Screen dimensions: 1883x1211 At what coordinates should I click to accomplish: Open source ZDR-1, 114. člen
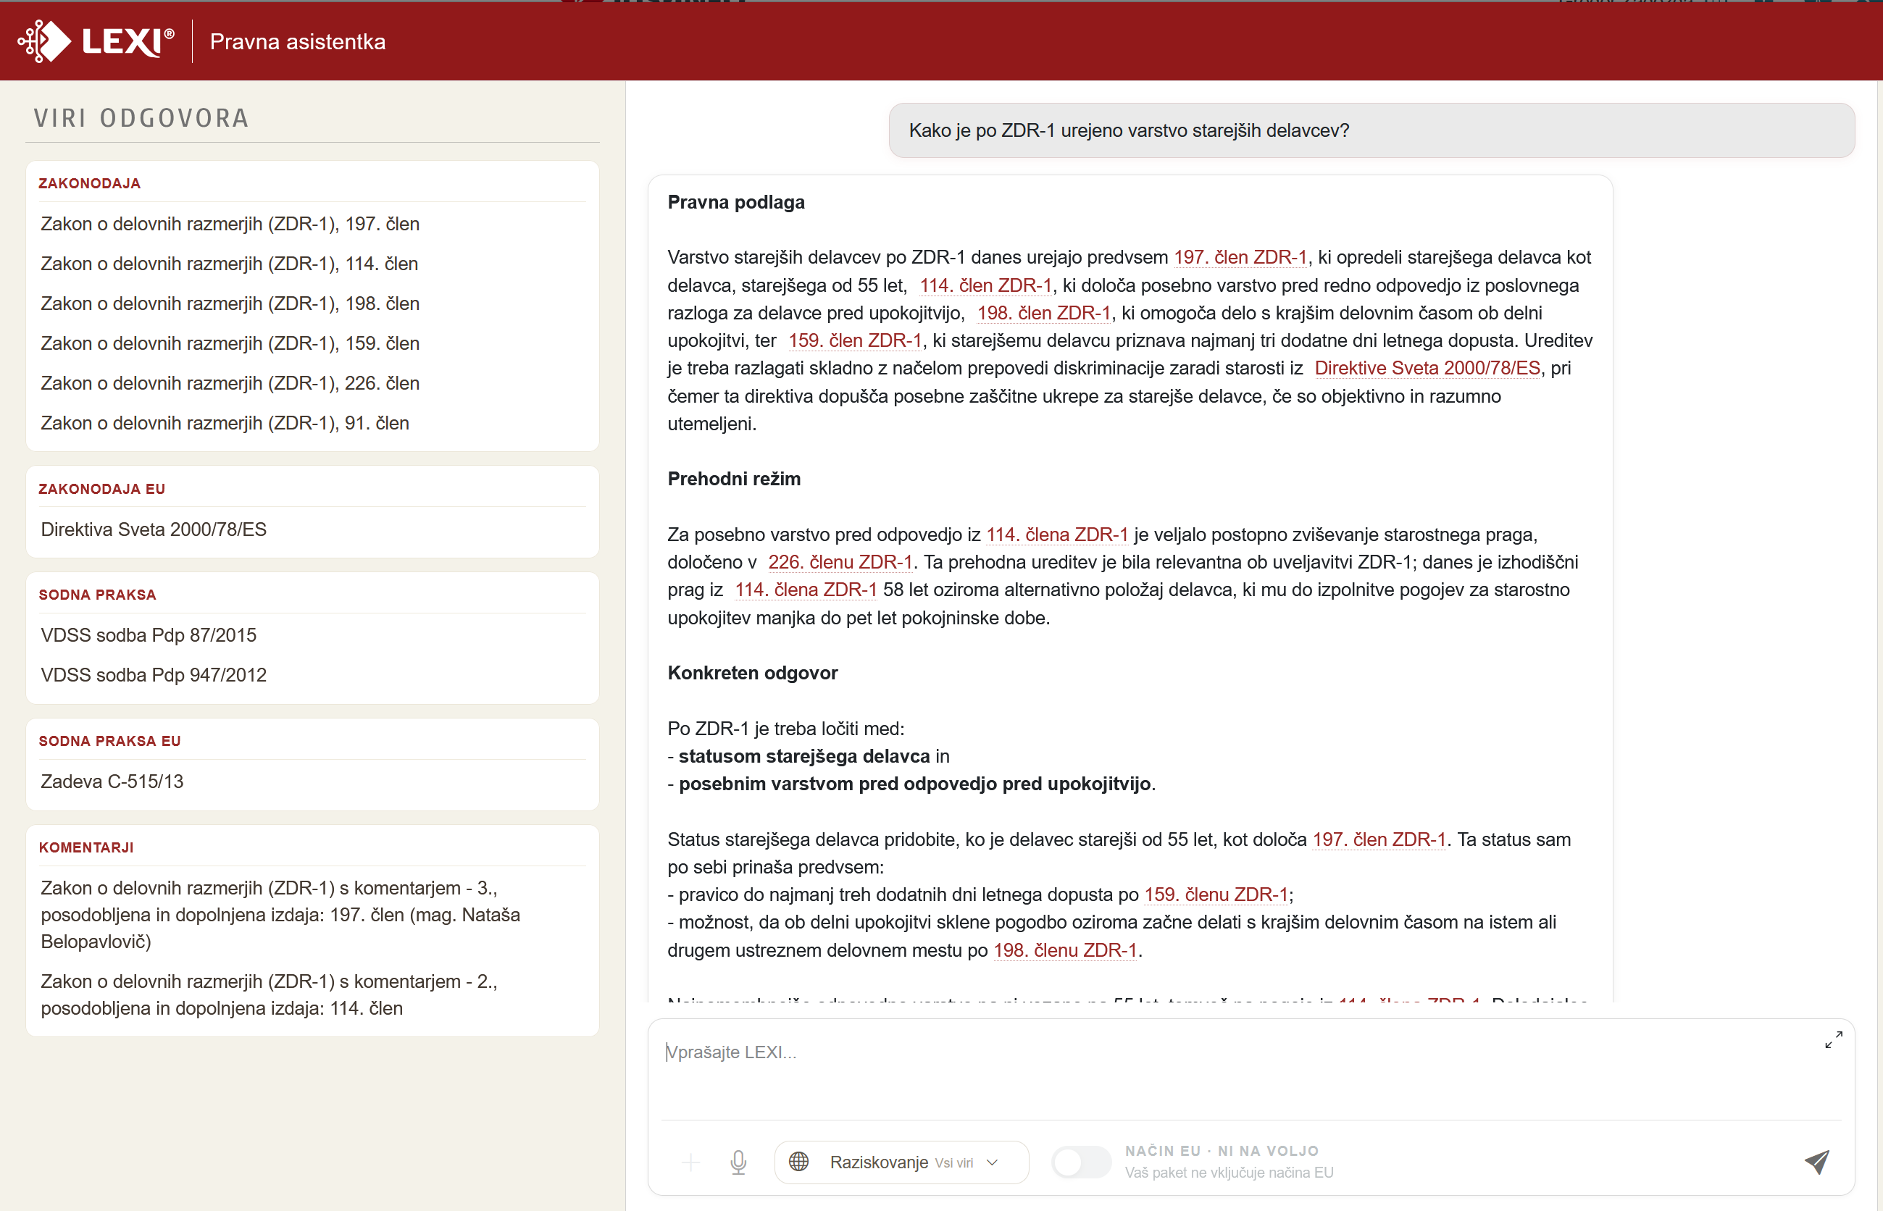(x=229, y=264)
